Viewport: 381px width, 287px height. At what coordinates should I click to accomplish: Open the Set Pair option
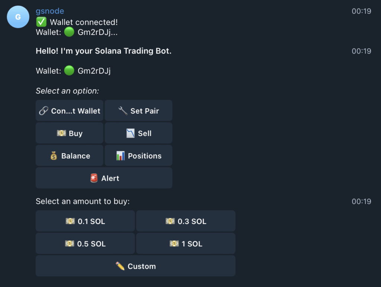coord(138,110)
